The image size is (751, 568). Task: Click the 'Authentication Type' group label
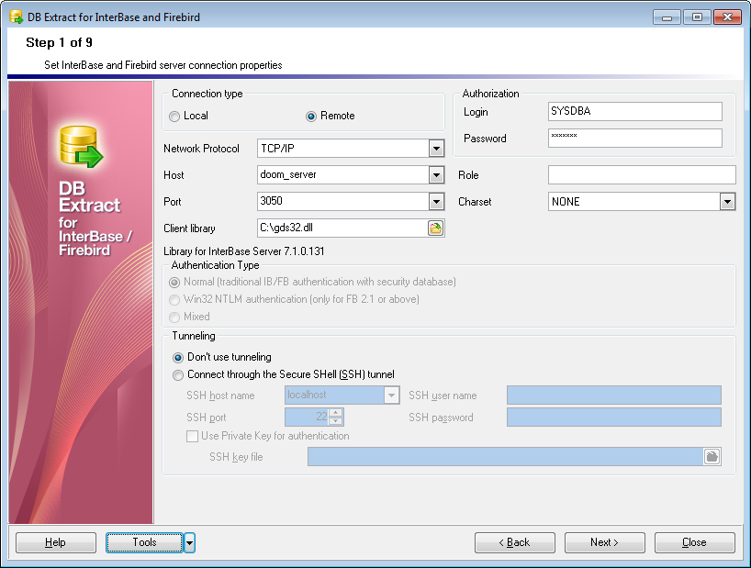coord(215,265)
